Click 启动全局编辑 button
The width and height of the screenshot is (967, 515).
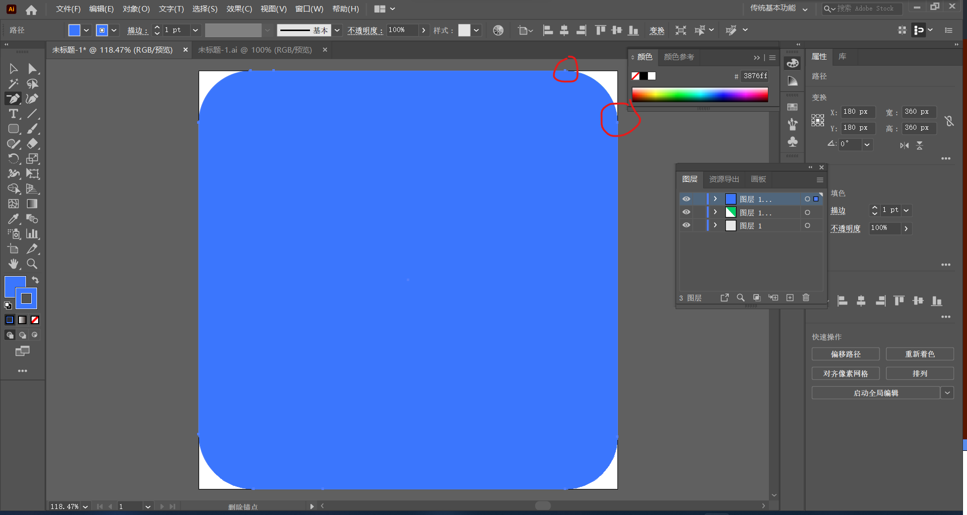point(876,393)
